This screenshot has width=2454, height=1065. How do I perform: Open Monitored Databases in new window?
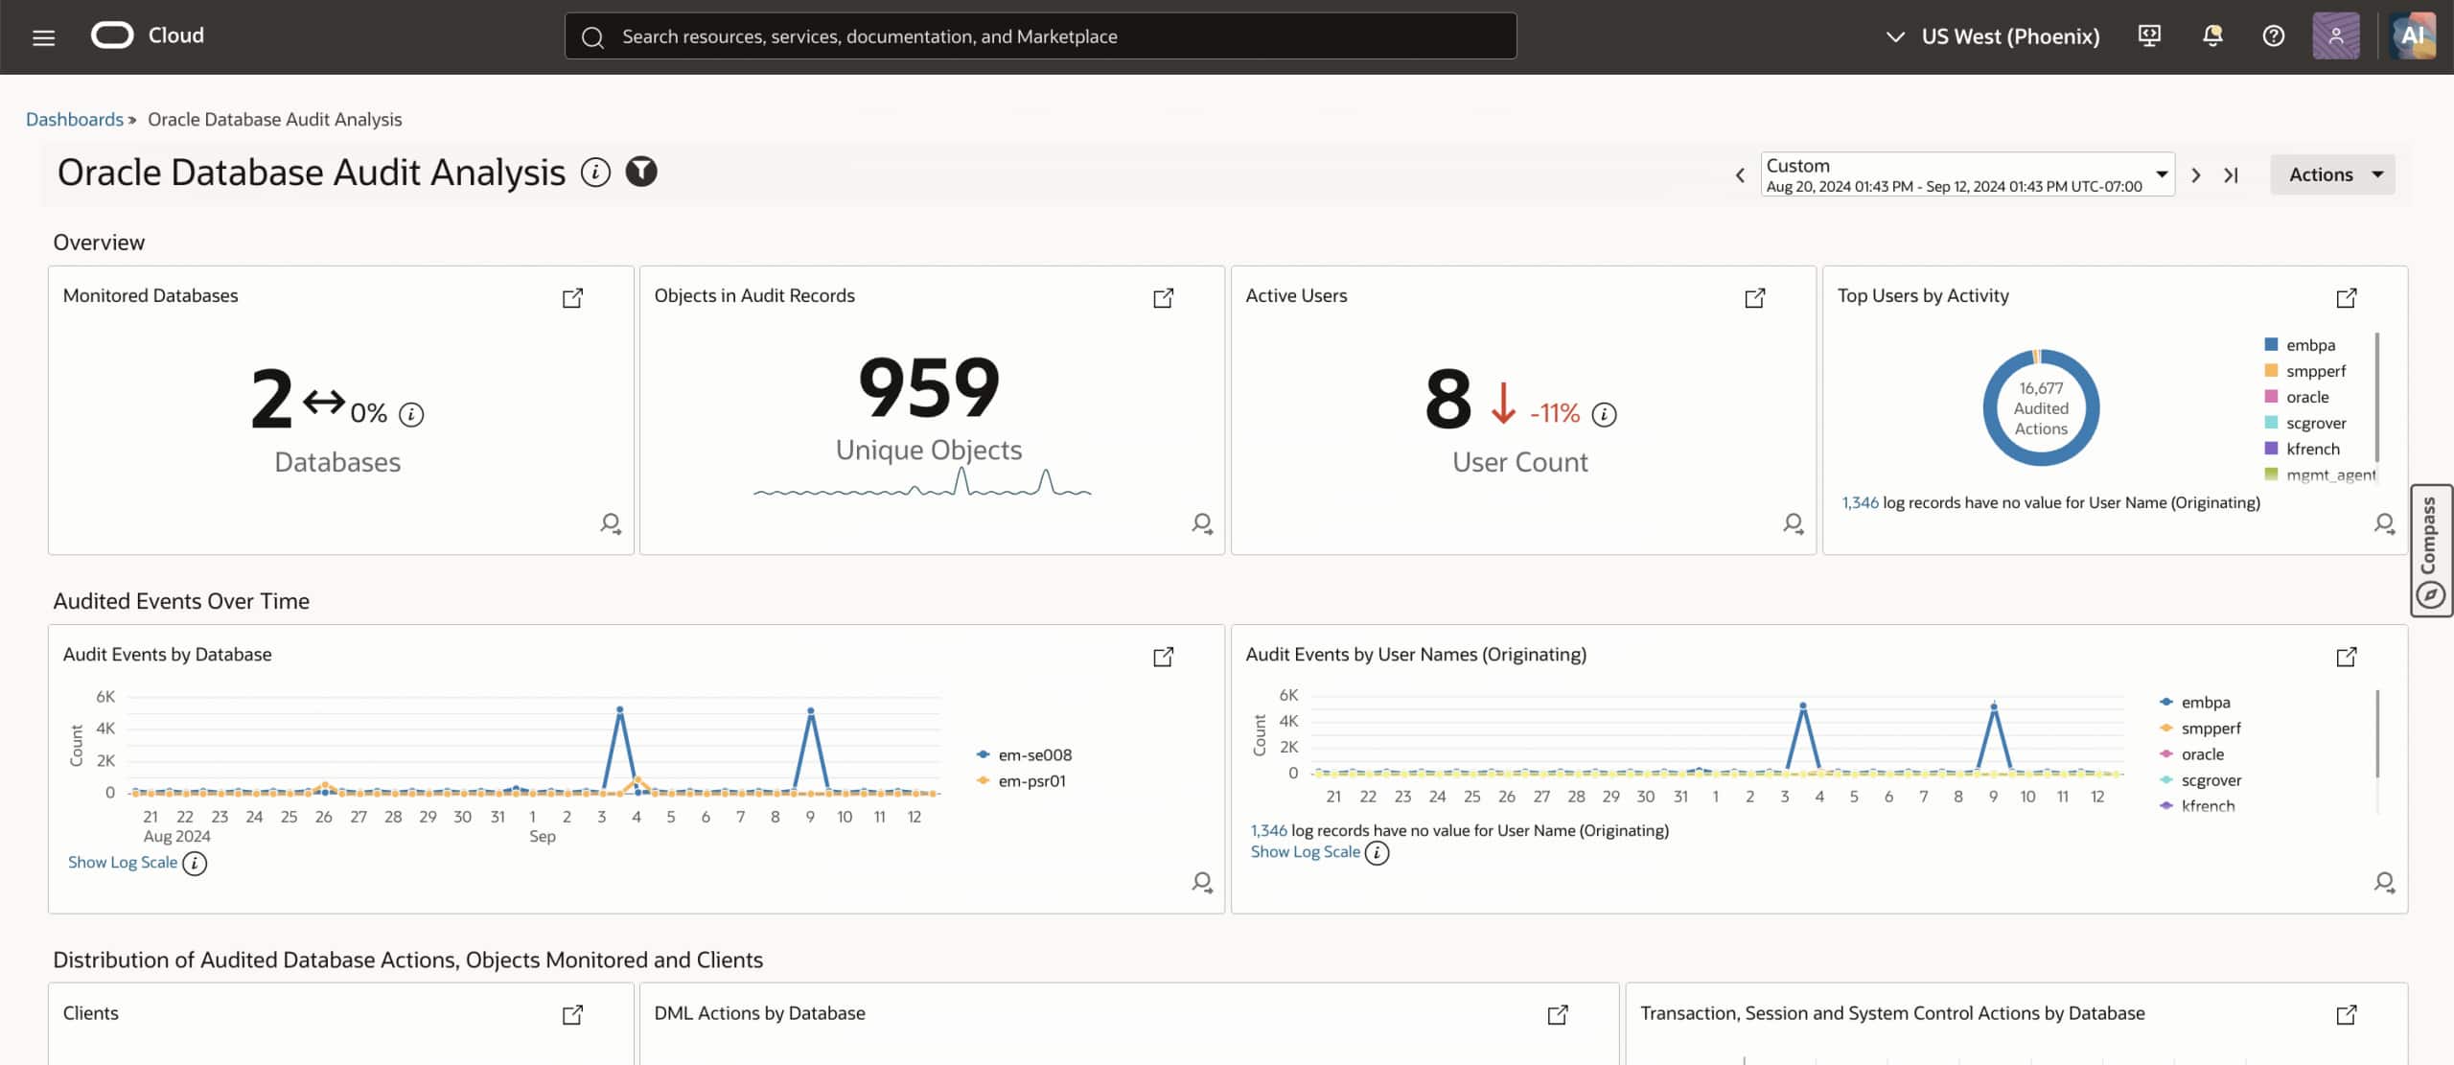pyautogui.click(x=572, y=298)
